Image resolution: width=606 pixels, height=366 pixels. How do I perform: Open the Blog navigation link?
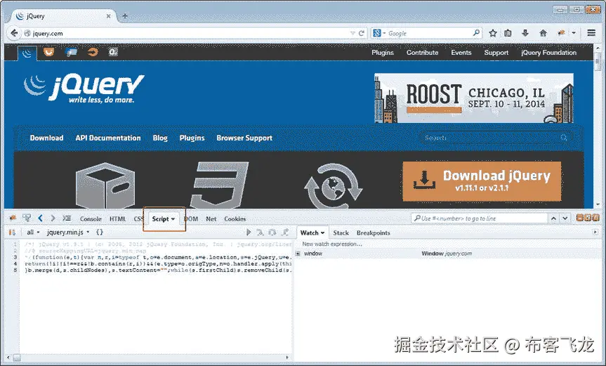(160, 138)
